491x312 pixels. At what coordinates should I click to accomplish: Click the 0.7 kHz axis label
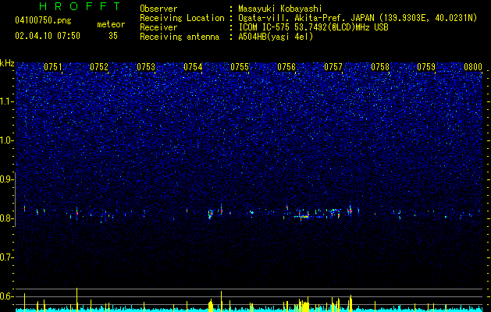tap(6, 257)
